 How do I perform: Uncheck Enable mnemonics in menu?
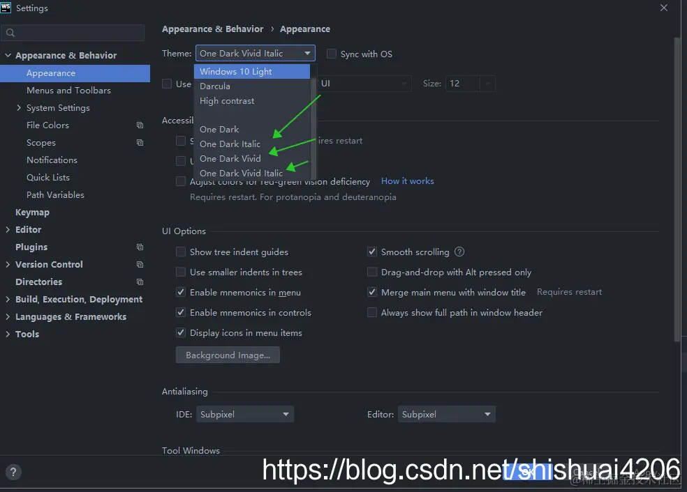click(x=181, y=292)
